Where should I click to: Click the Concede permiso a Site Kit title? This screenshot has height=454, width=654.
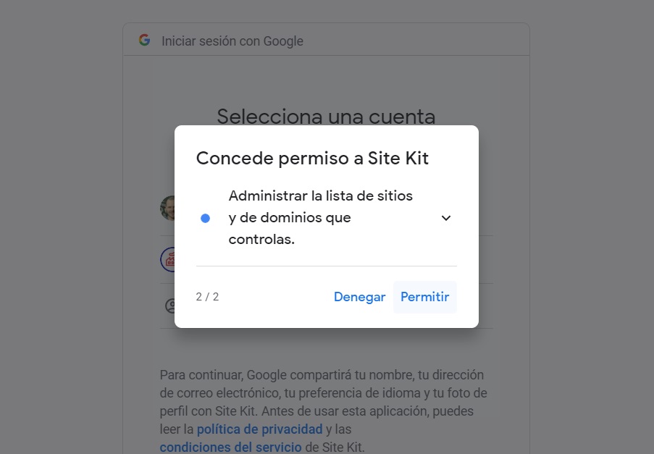click(312, 158)
